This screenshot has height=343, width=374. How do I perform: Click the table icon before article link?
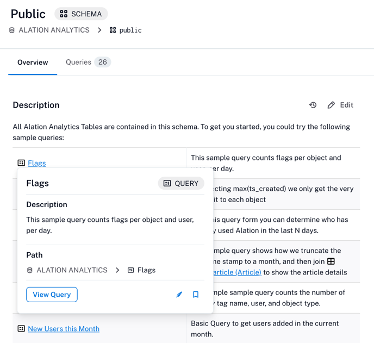pos(331,261)
